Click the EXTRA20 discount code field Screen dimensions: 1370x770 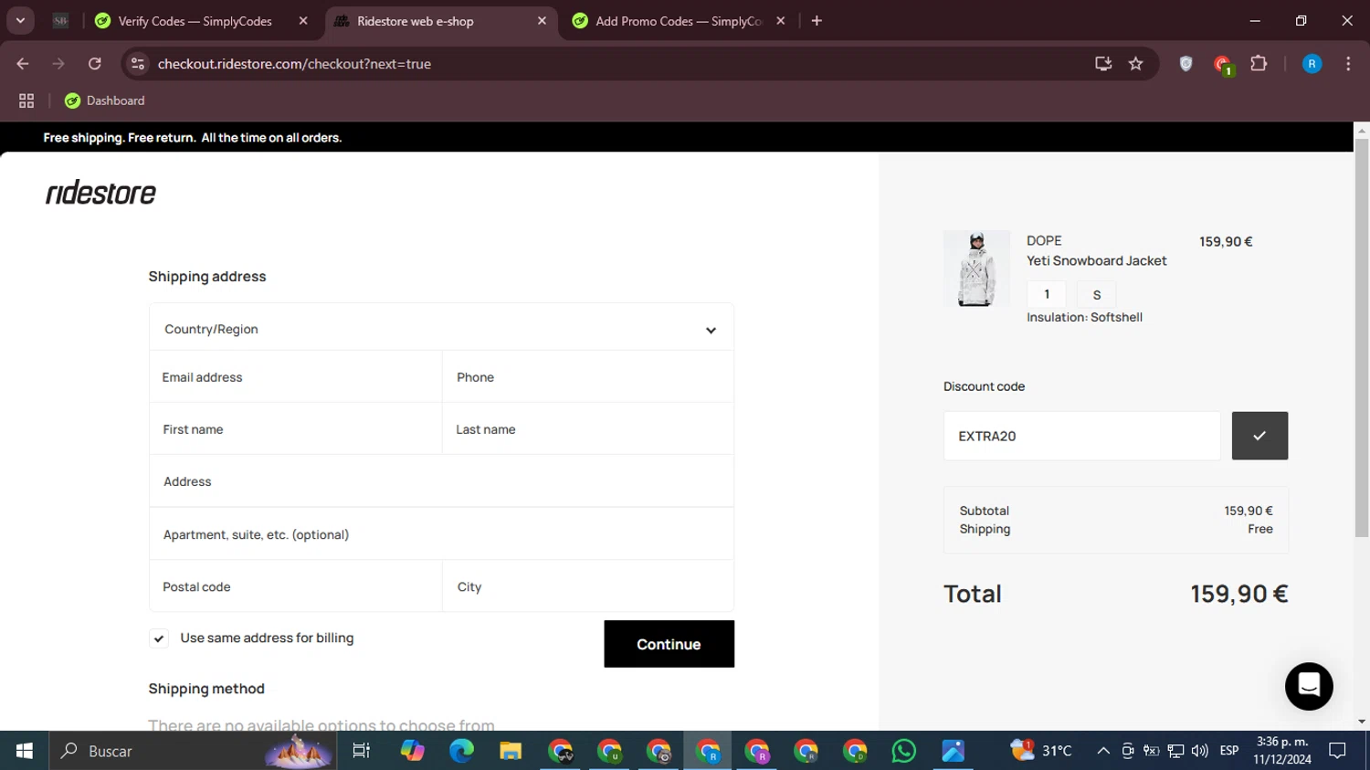(1081, 436)
